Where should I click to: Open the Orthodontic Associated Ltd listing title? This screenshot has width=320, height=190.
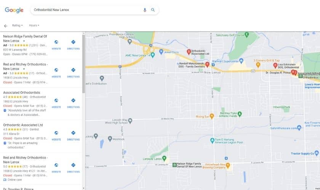[x=23, y=125]
